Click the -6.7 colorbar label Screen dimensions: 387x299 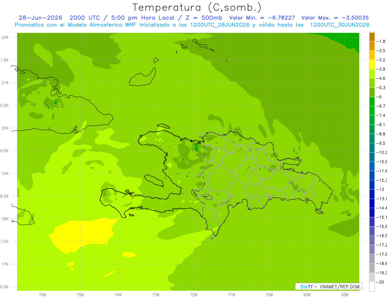click(381, 106)
